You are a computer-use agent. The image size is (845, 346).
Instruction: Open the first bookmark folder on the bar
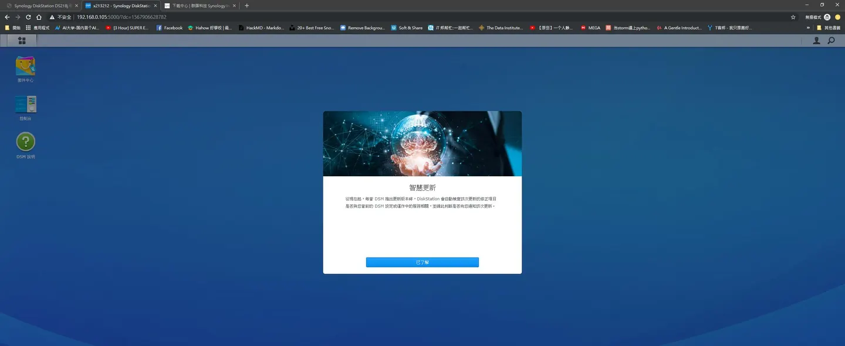point(13,28)
